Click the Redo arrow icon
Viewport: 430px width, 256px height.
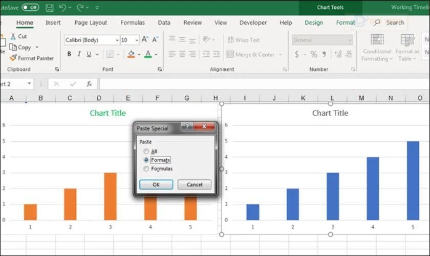pos(80,8)
